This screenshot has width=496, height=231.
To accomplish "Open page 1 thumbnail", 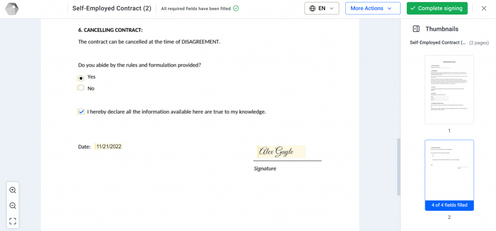I will pos(449,89).
